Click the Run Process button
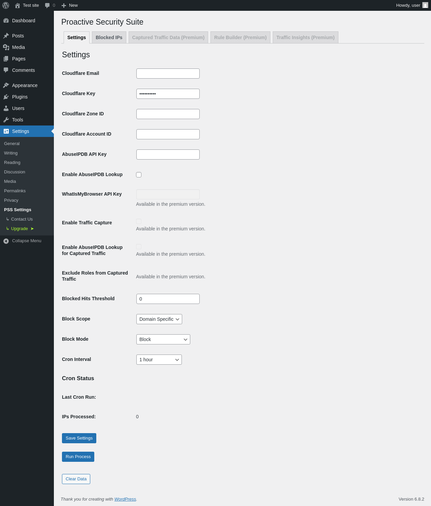The height and width of the screenshot is (506, 431). [x=78, y=457]
